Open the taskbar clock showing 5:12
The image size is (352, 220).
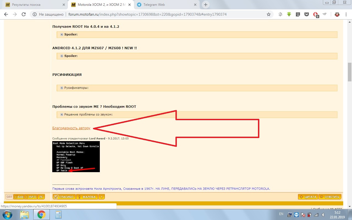337,215
